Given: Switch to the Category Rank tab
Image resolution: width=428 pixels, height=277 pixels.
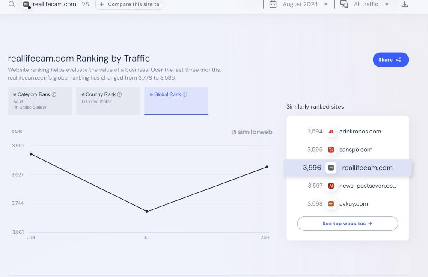Looking at the screenshot, I should (40, 101).
